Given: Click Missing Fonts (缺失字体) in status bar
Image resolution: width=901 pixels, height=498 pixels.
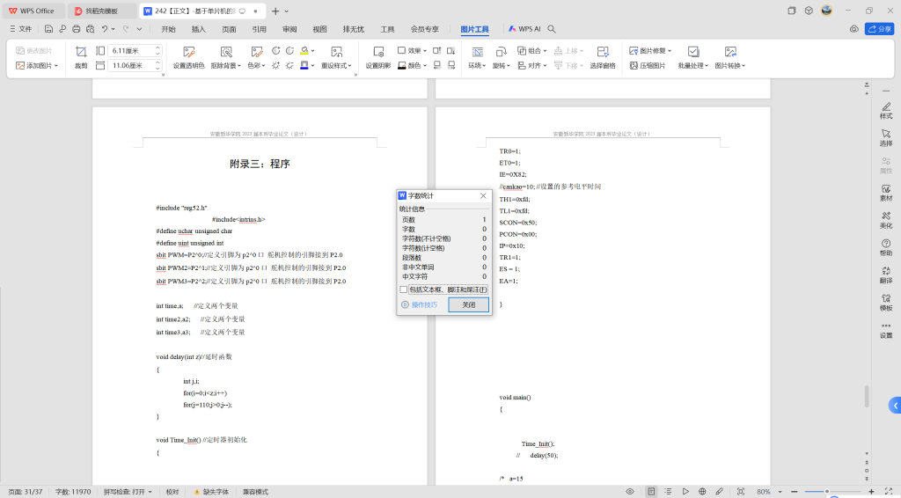Looking at the screenshot, I should tap(211, 492).
